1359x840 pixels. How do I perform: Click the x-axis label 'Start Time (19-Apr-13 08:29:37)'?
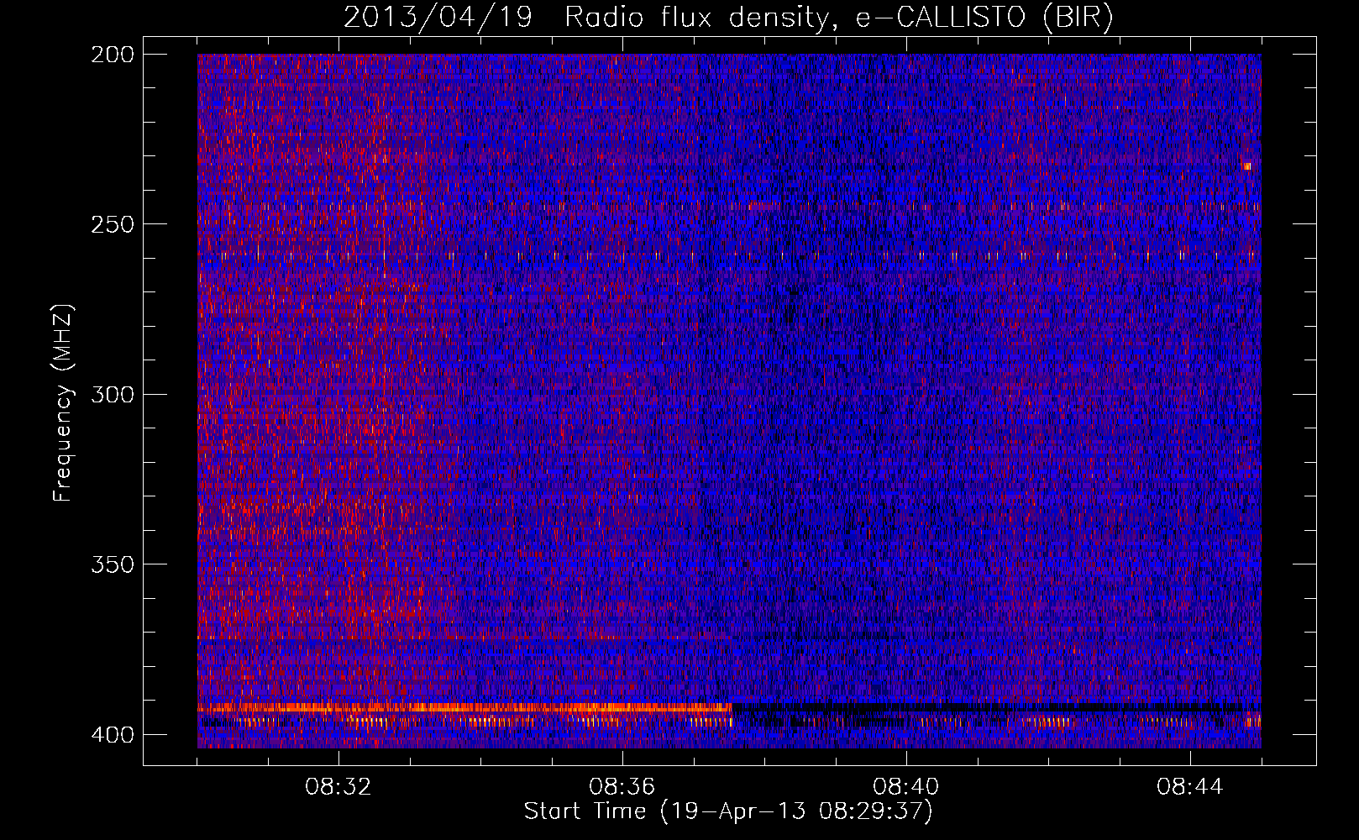point(728,811)
